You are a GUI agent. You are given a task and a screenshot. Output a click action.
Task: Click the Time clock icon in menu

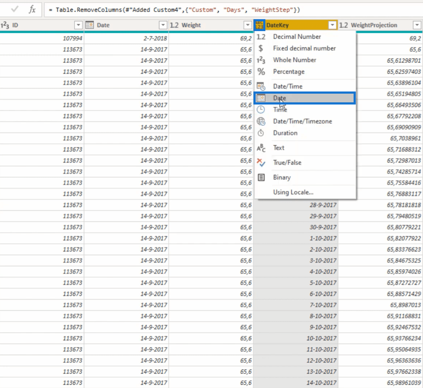261,110
